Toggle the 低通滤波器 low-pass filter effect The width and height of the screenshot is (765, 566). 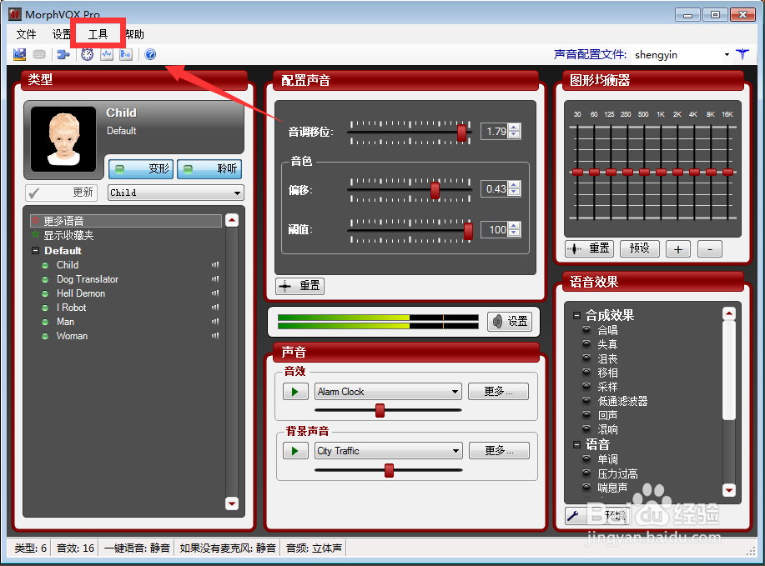pos(586,401)
